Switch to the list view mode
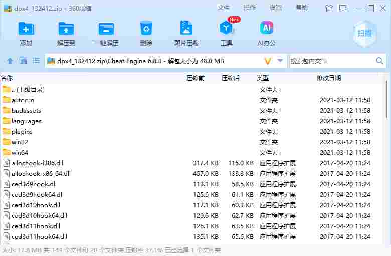 pyautogui.click(x=36, y=61)
